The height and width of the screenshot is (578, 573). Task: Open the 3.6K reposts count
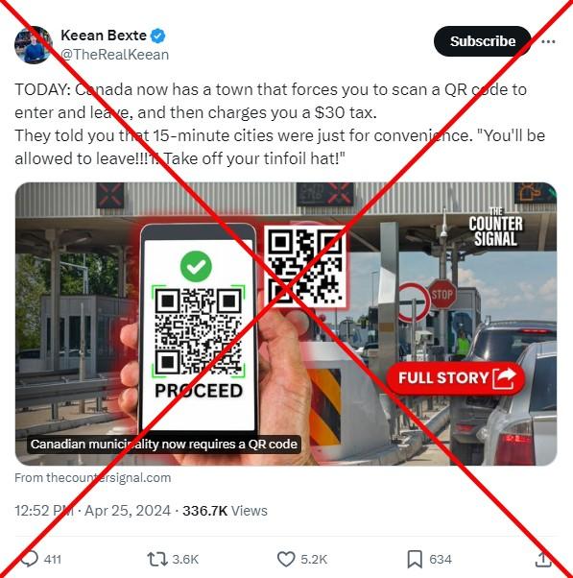(185, 559)
